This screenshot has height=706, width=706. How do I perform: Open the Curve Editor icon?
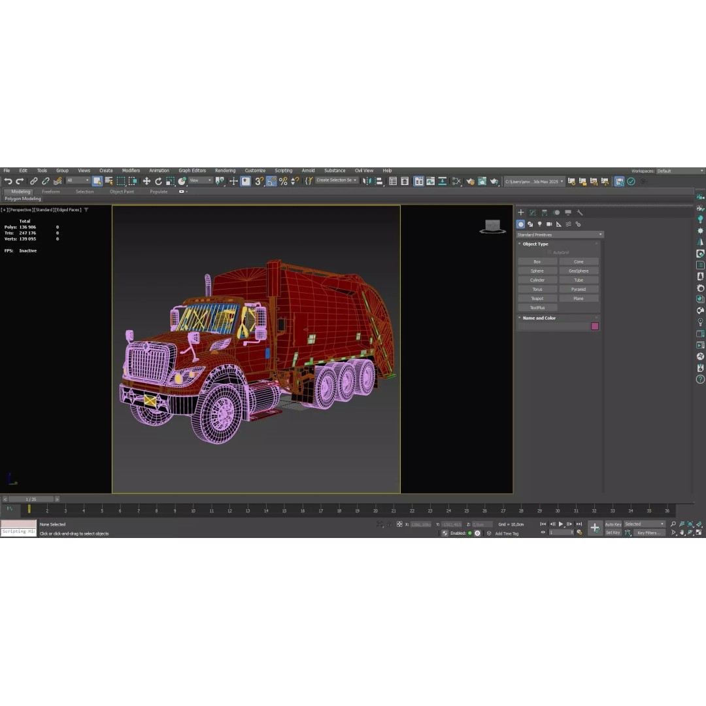coord(430,181)
